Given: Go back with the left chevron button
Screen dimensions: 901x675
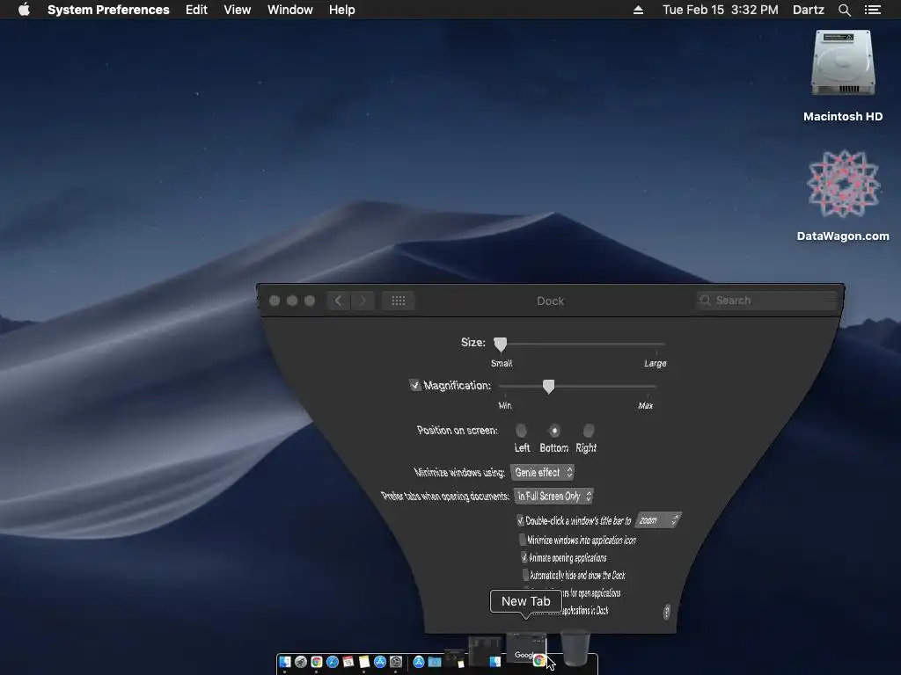Looking at the screenshot, I should [339, 301].
